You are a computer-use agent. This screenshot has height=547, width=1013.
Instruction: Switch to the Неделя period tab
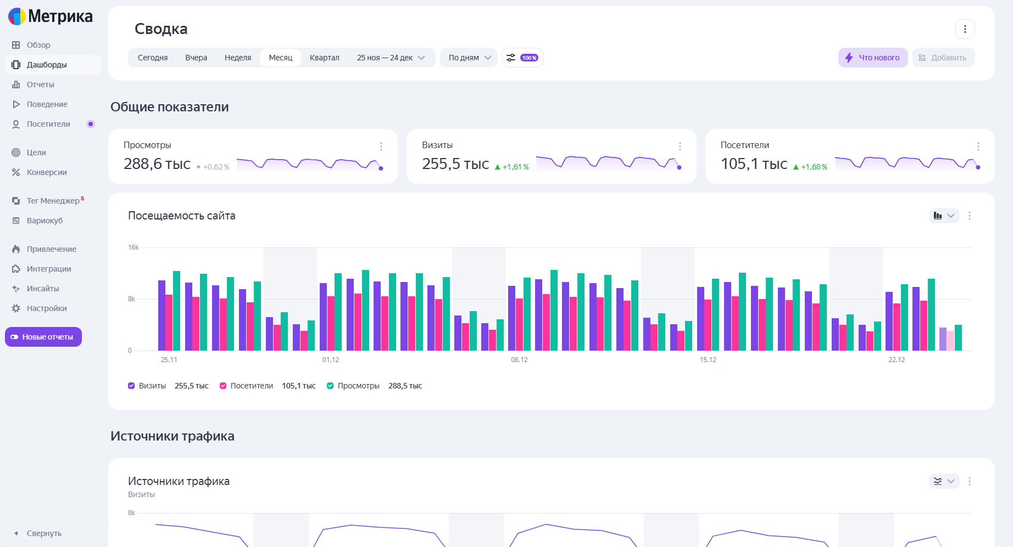pyautogui.click(x=237, y=58)
